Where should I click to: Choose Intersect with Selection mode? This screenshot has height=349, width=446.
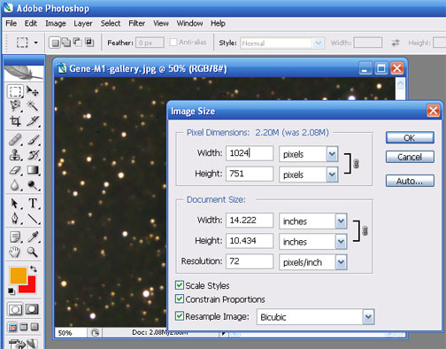(89, 43)
